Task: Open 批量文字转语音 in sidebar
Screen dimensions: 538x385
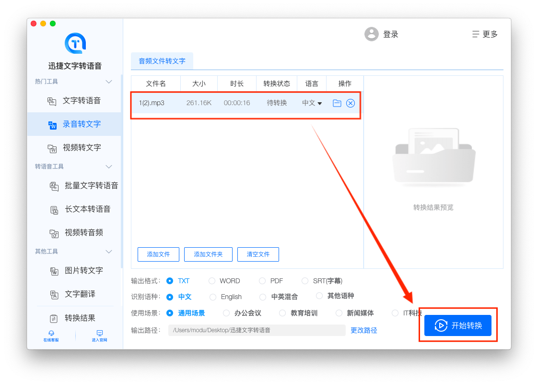Action: click(x=74, y=186)
